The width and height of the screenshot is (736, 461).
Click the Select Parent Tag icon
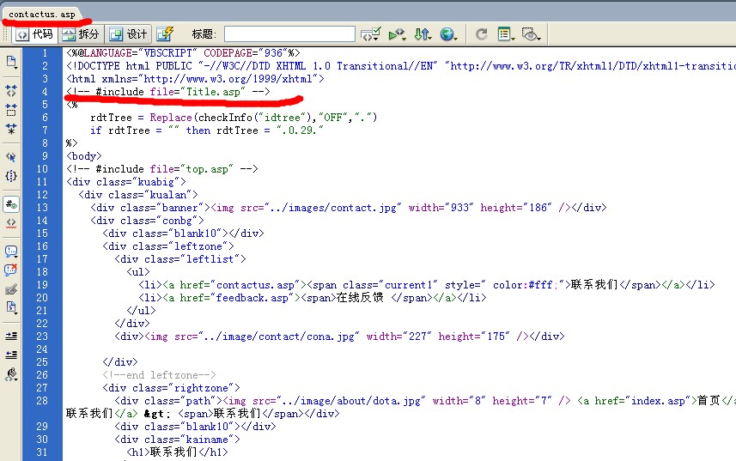click(x=11, y=157)
